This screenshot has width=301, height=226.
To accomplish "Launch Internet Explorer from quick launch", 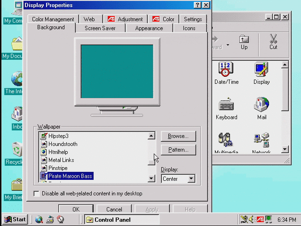I will click(x=39, y=219).
